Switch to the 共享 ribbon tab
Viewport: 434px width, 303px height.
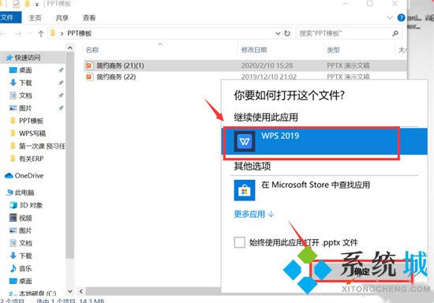point(62,18)
